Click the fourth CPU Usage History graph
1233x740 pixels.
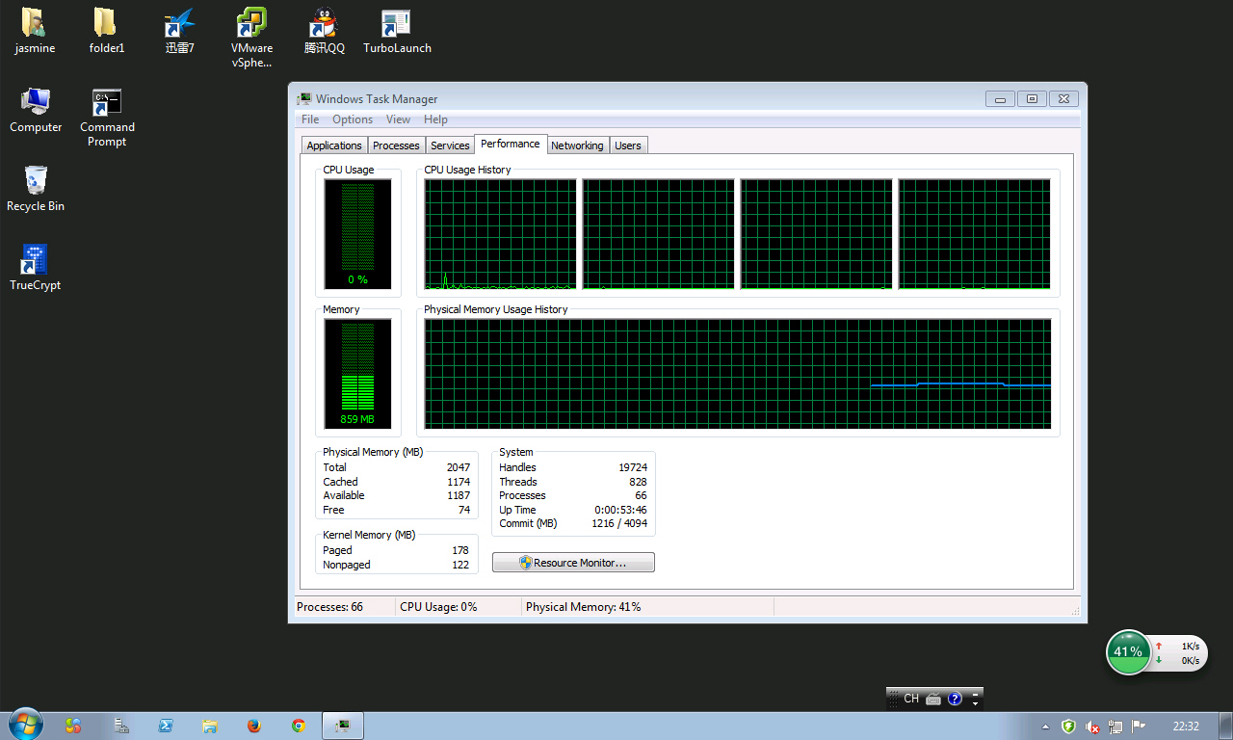(975, 234)
